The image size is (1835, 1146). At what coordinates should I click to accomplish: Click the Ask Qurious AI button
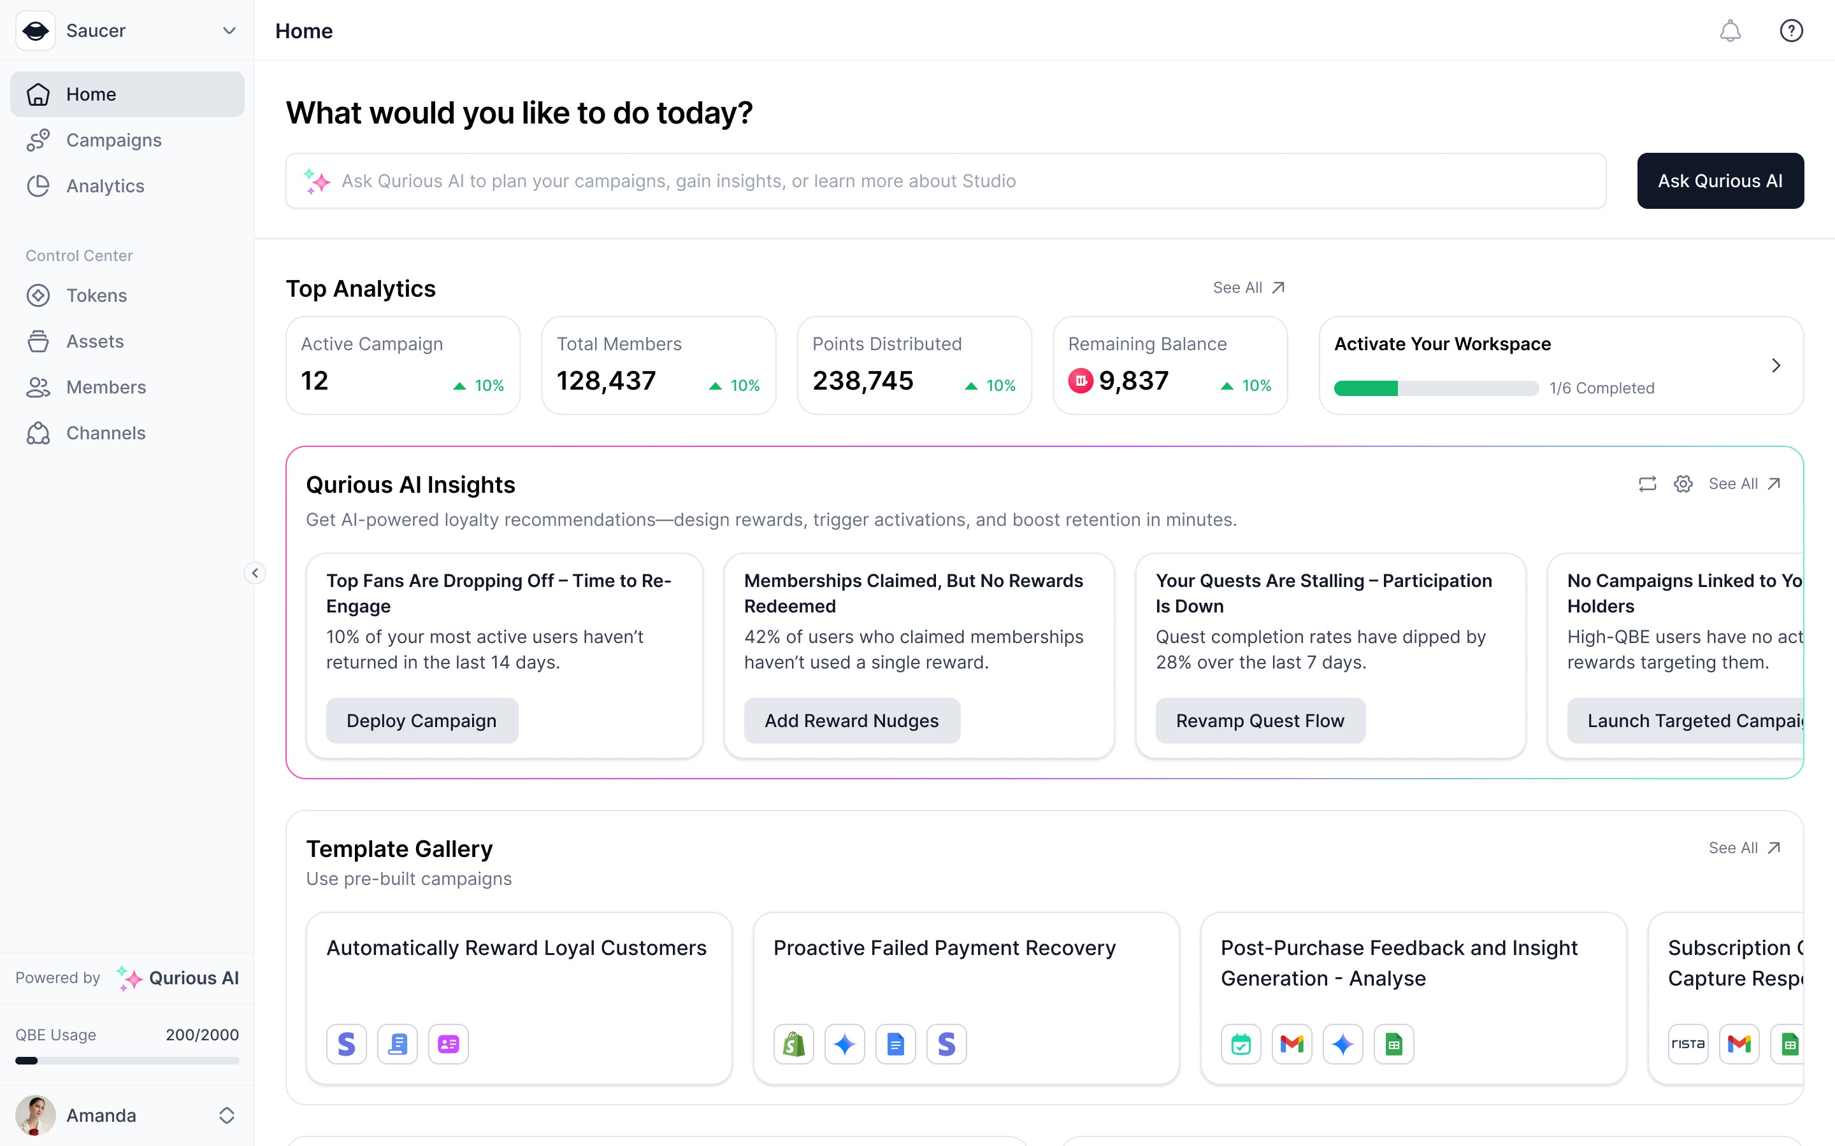click(x=1720, y=181)
